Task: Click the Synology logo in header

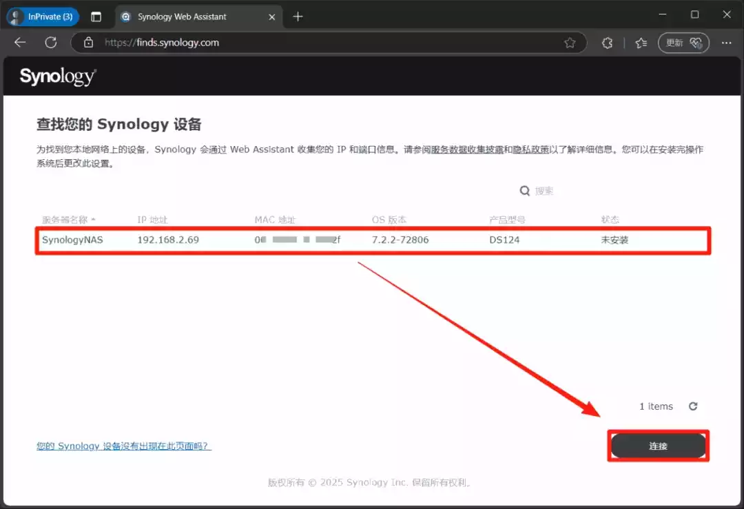Action: (x=58, y=76)
